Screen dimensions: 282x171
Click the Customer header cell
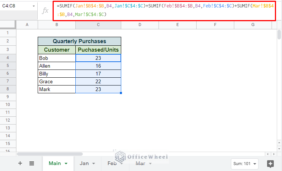(x=57, y=50)
